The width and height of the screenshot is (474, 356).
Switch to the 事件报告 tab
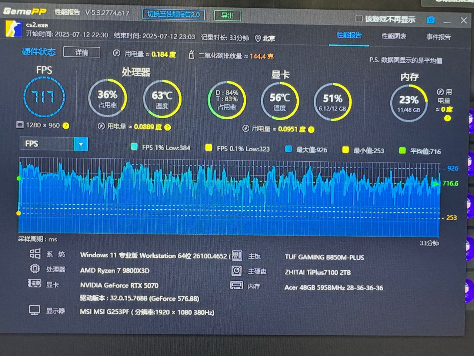(x=438, y=37)
